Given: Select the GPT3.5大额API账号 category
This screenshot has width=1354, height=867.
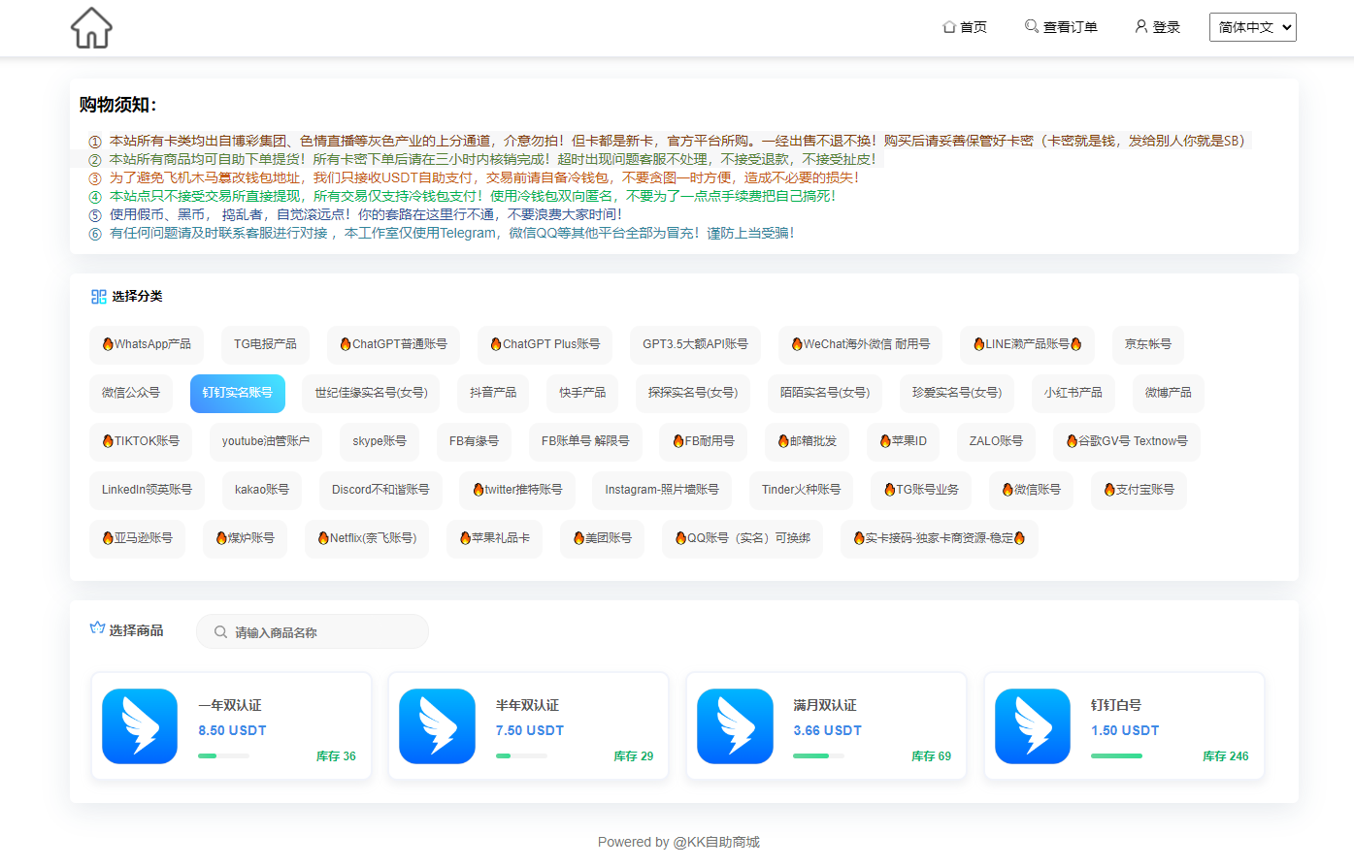Looking at the screenshot, I should (695, 344).
